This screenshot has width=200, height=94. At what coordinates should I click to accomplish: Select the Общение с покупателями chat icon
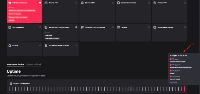pyautogui.click(x=82, y=27)
